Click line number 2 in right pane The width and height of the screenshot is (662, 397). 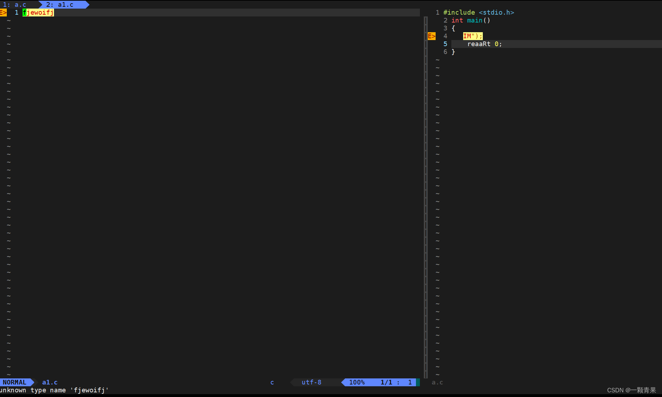pos(445,20)
